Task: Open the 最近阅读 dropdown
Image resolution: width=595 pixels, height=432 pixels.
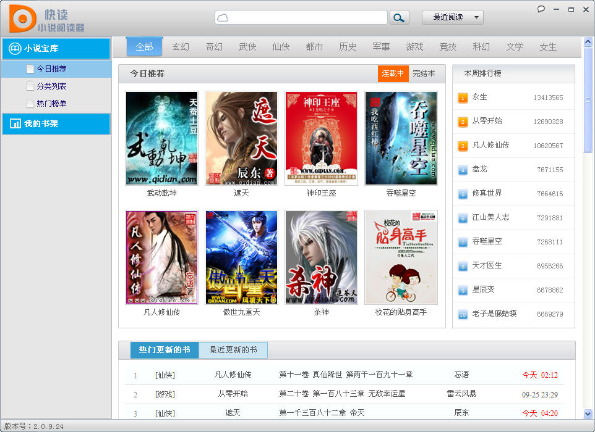Action: point(453,17)
